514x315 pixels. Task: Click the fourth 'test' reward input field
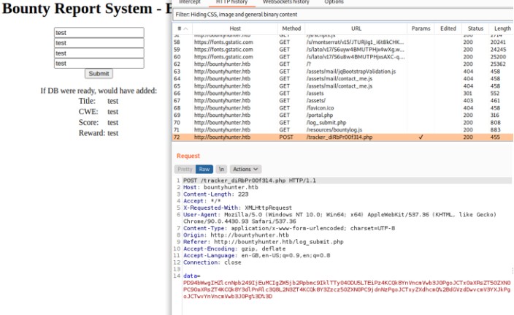pos(99,63)
